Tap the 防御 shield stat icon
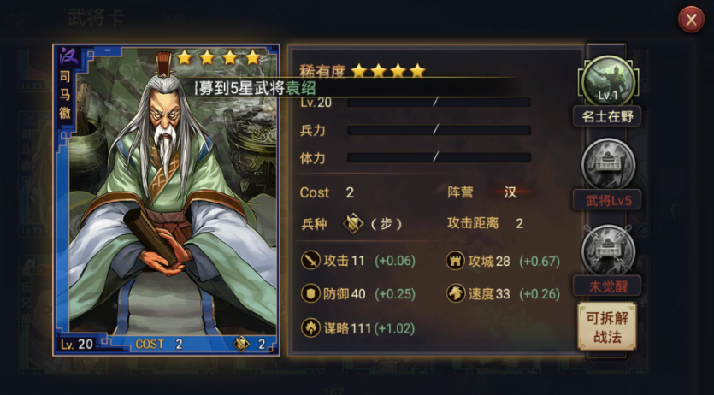 pyautogui.click(x=310, y=293)
